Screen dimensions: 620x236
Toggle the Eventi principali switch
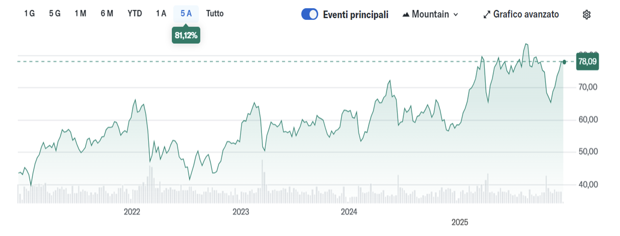pos(309,14)
